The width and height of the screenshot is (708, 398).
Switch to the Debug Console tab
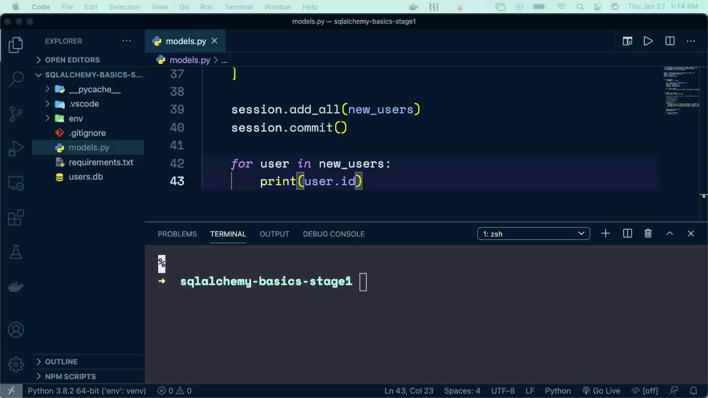(x=334, y=234)
